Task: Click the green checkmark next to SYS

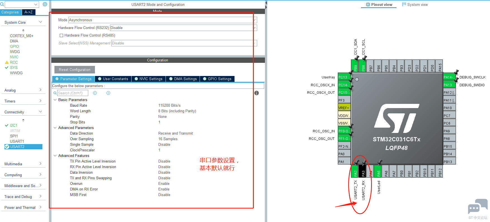Action: [x=7, y=68]
